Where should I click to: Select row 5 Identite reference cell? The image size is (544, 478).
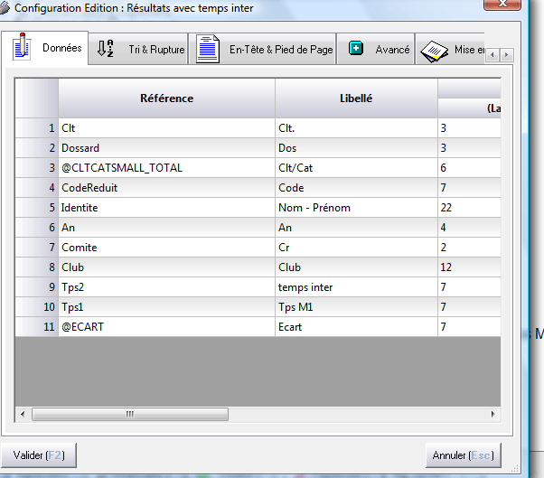[166, 207]
